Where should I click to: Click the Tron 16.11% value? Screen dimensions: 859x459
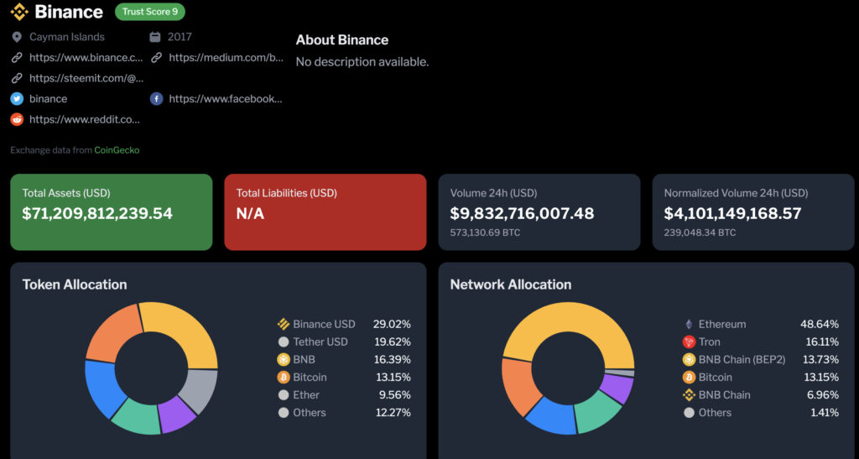822,342
